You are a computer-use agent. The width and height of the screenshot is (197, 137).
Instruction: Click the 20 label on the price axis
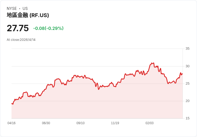(188, 101)
